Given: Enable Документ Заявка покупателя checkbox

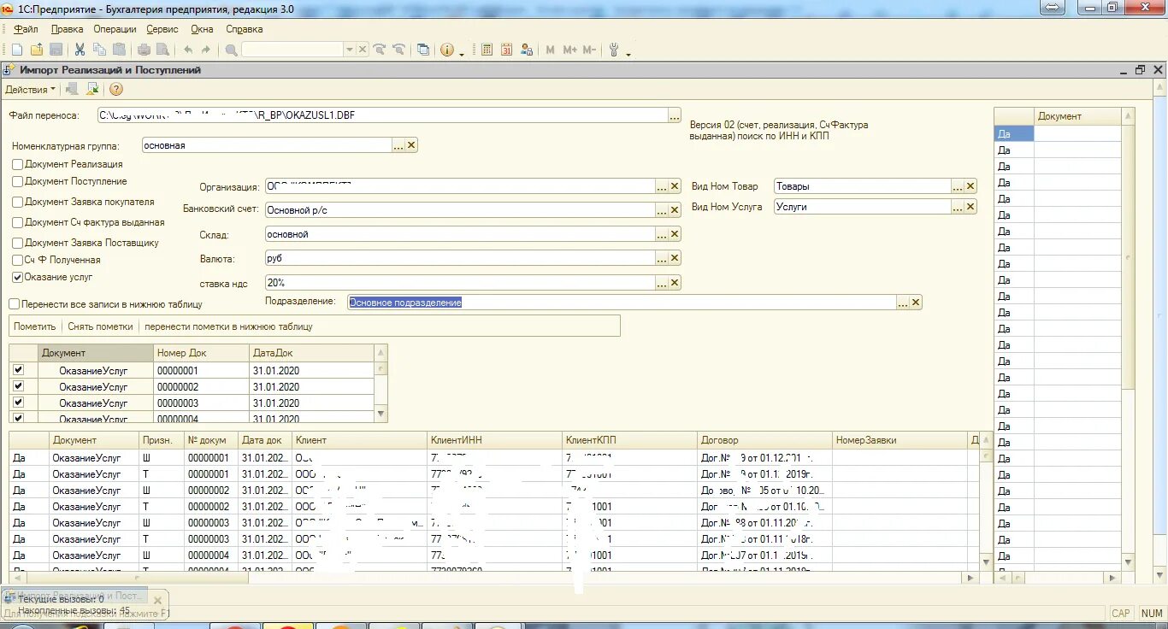Looking at the screenshot, I should click(18, 202).
